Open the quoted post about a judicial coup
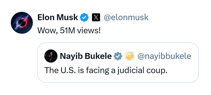The width and height of the screenshot is (211, 95). point(118,62)
